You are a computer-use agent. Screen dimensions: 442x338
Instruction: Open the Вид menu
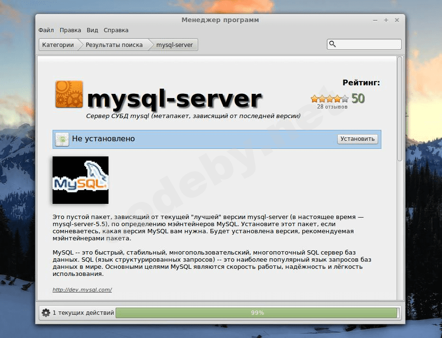[92, 30]
